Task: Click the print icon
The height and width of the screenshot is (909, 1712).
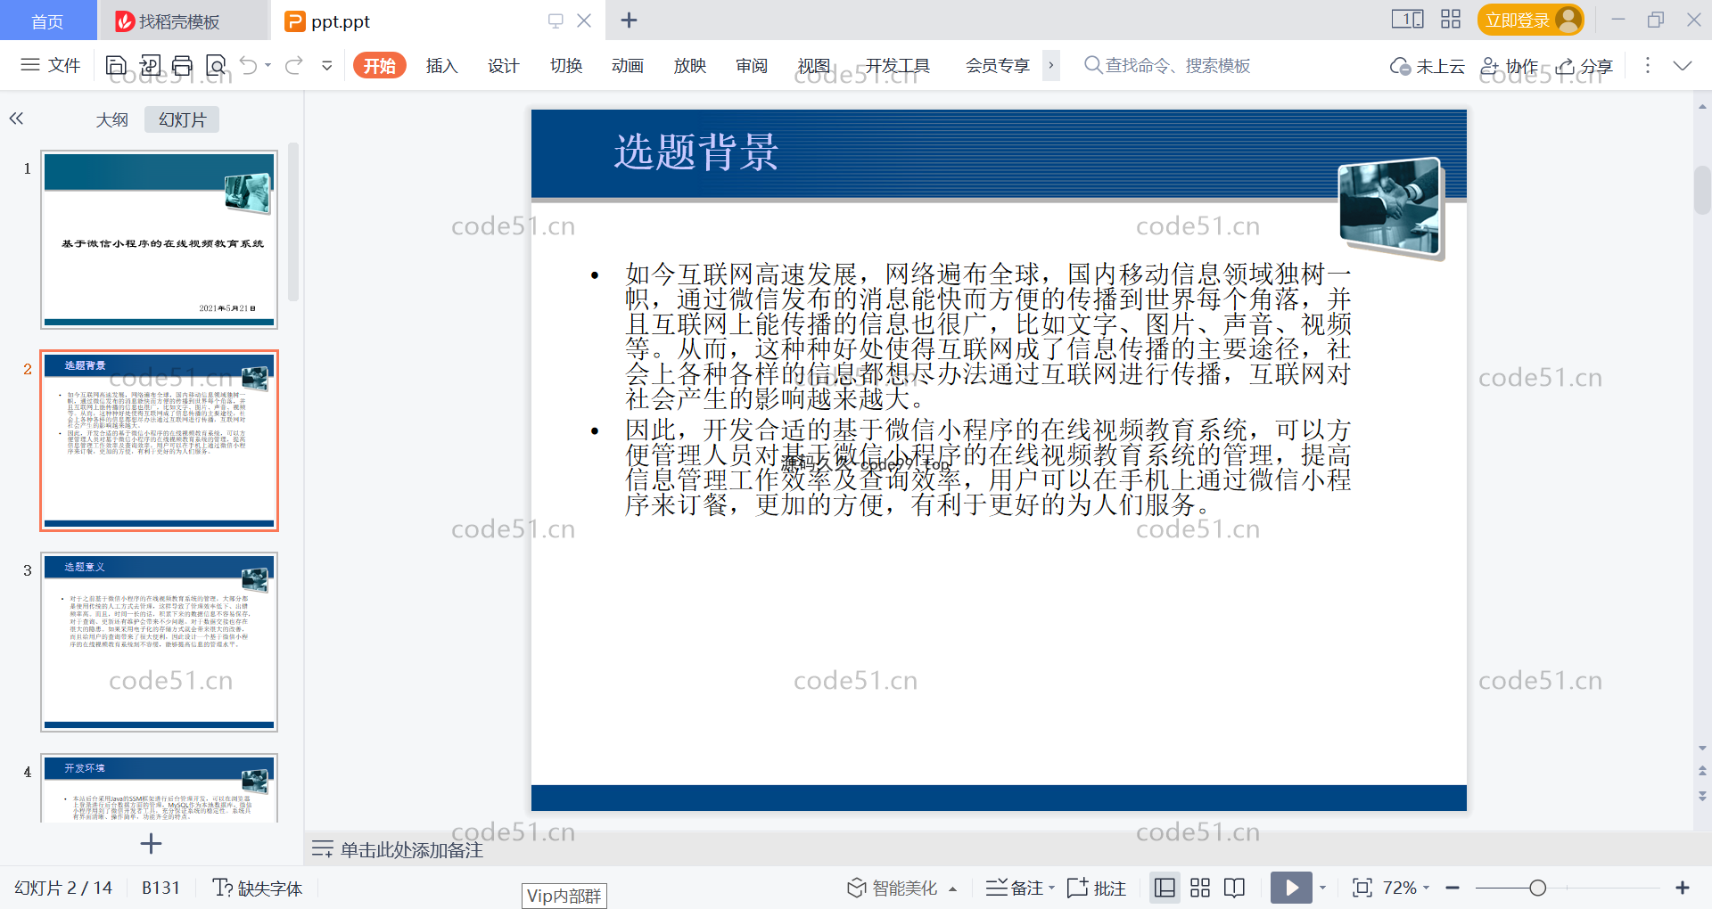Action: coord(183,65)
